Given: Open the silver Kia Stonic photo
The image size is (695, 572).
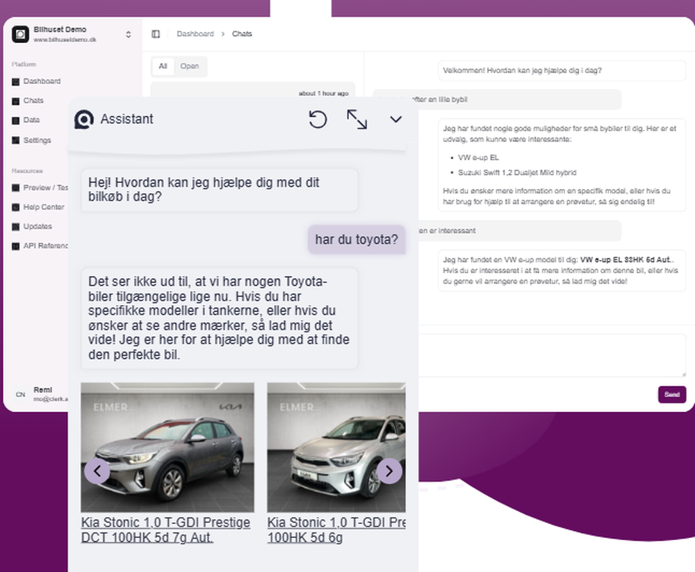Looking at the screenshot, I should pyautogui.click(x=336, y=448).
